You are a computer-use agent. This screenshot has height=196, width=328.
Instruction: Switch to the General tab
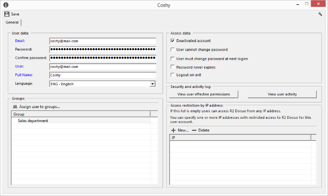12,22
